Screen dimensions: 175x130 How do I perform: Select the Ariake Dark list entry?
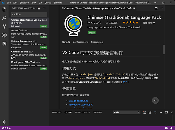pyautogui.click(x=29, y=34)
